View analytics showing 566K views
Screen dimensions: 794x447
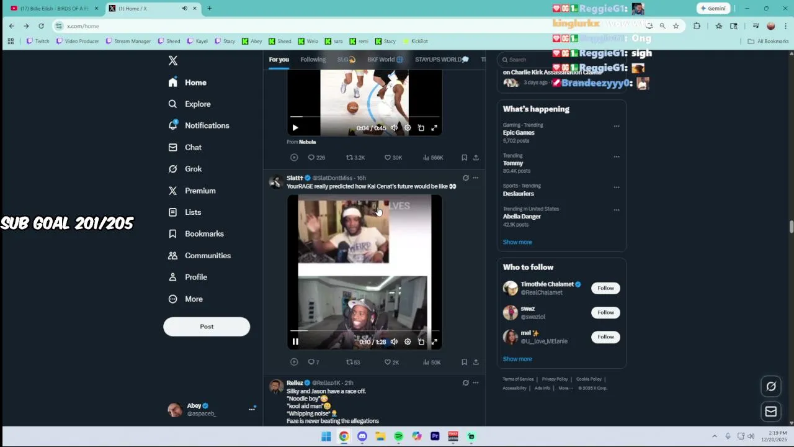[432, 158]
